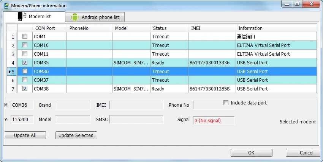Image resolution: width=323 pixels, height=162 pixels.
Task: Click the Brand input field
Action: [73, 105]
